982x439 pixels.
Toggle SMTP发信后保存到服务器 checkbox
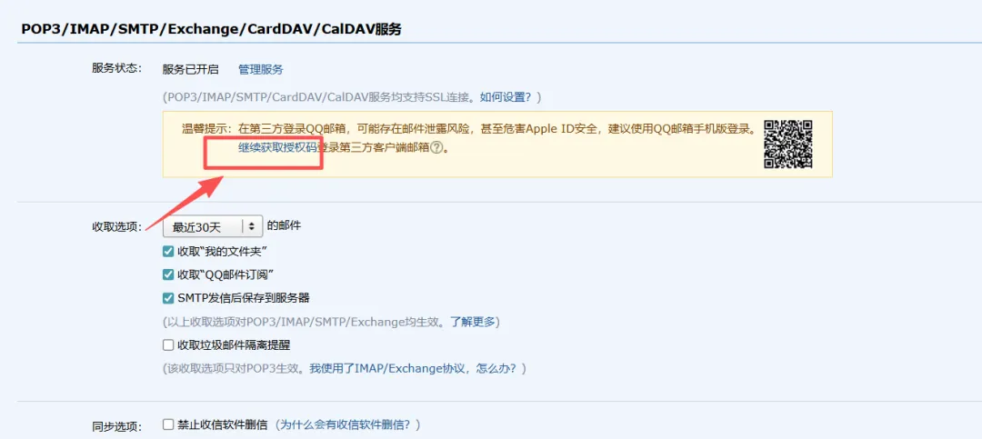(168, 298)
